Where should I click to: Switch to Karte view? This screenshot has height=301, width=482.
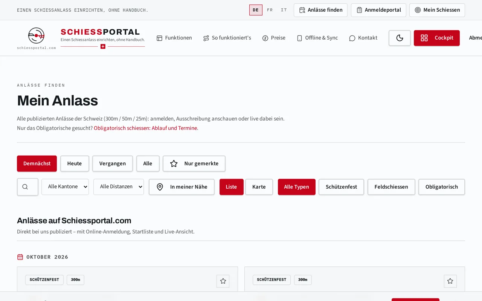point(259,187)
